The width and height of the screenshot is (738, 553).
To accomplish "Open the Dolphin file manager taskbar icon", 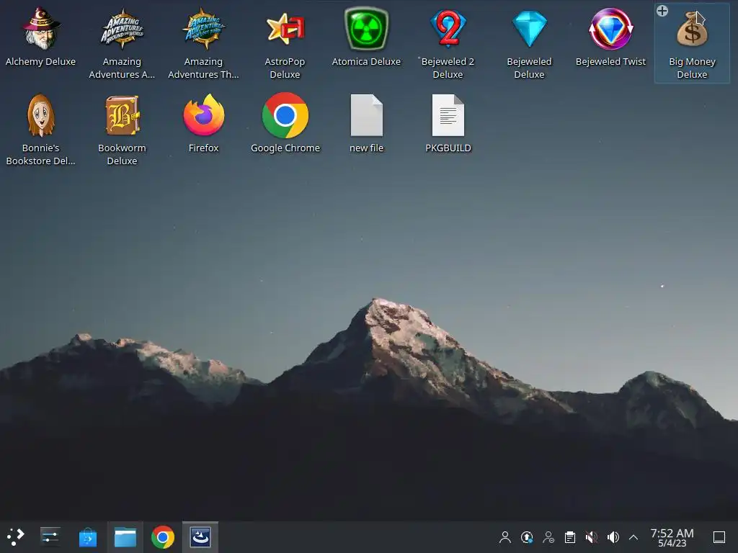I will 125,536.
